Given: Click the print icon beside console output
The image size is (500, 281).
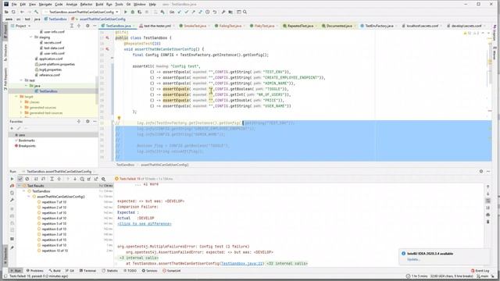Looking at the screenshot, I should point(487,215).
